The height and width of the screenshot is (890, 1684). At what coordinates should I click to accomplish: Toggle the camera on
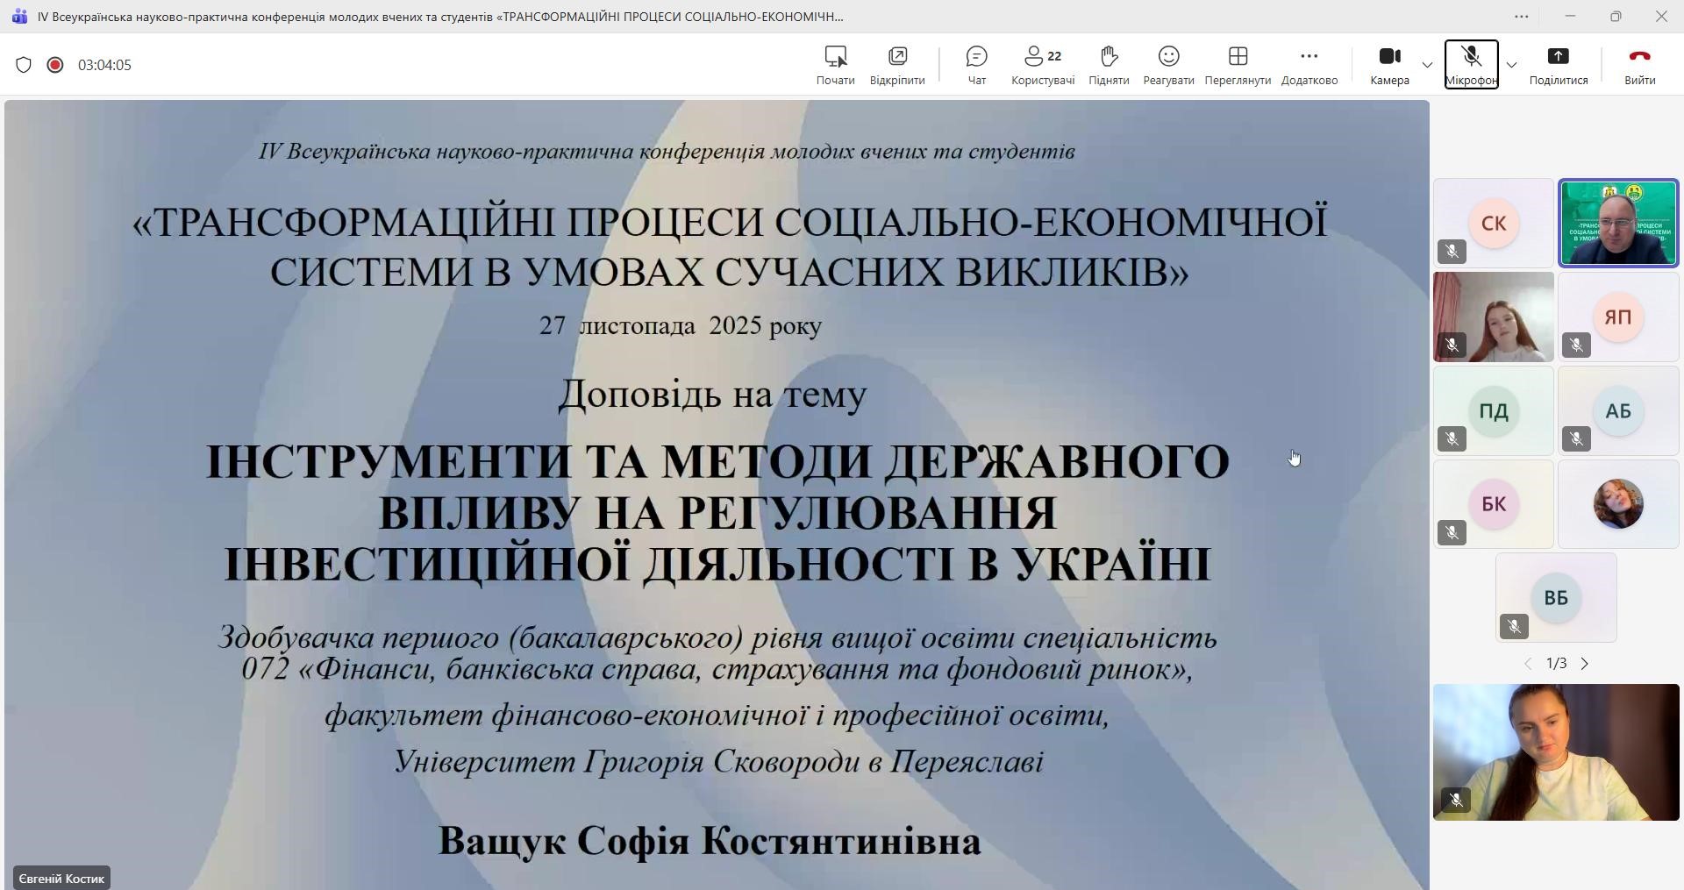1389,65
